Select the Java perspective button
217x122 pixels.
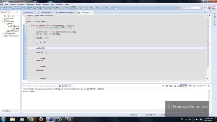[x=212, y=8]
